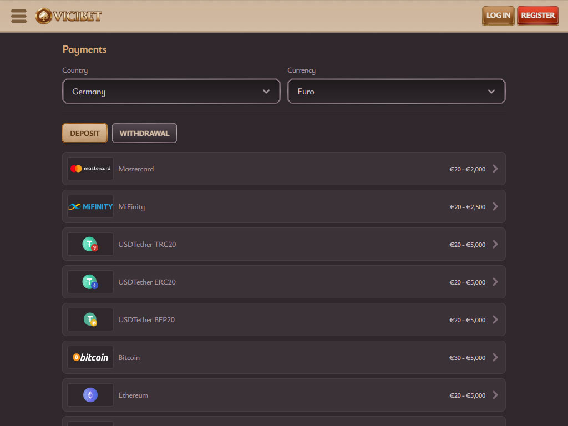Expand the Ethereum row chevron
The height and width of the screenshot is (426, 568).
coord(495,395)
